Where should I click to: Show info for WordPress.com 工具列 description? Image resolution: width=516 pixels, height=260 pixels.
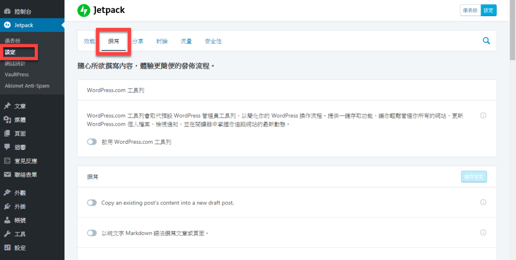coord(483,116)
